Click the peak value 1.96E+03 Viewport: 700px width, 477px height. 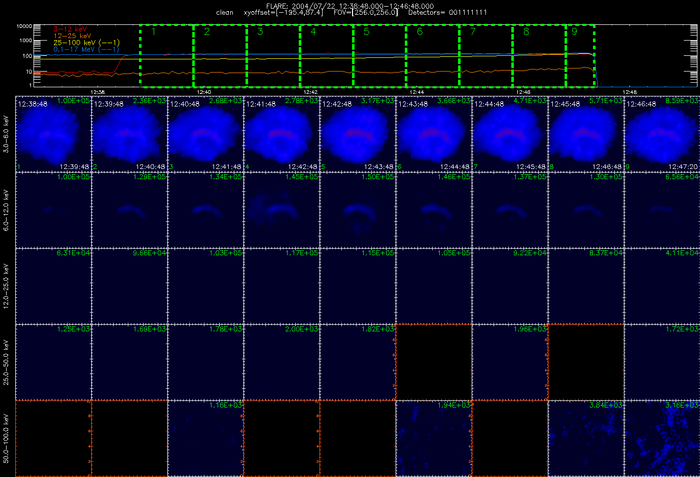(530, 329)
